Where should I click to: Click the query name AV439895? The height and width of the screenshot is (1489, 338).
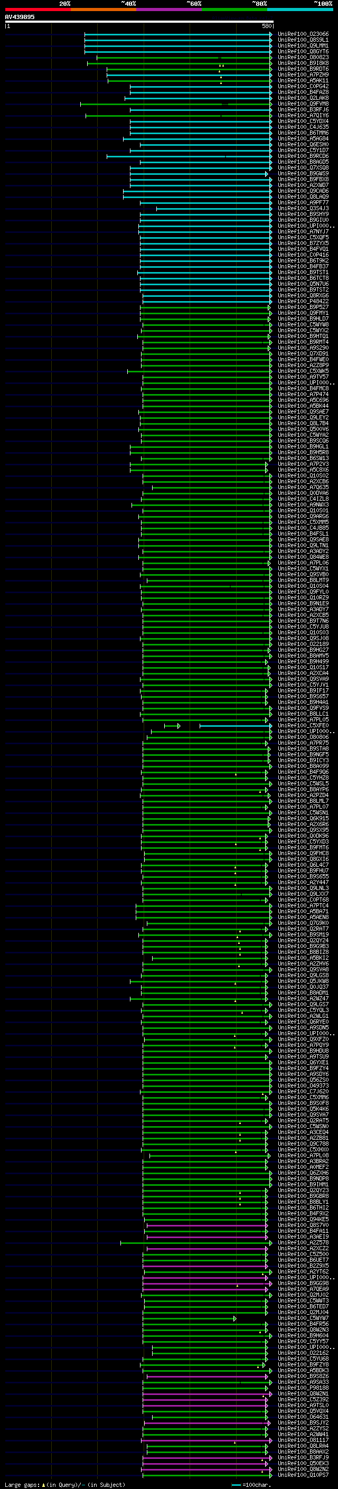click(x=20, y=17)
